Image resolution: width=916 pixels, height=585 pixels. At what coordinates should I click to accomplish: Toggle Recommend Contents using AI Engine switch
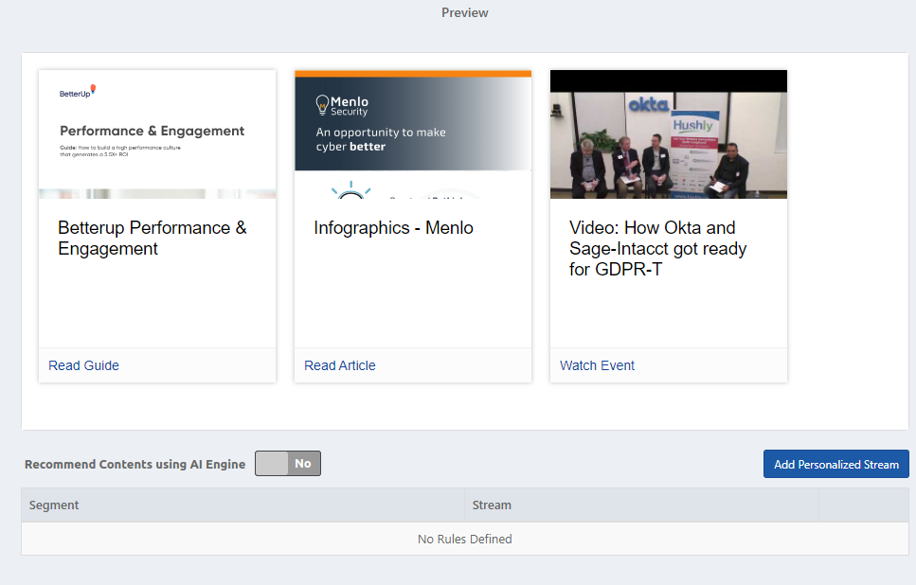pos(287,464)
